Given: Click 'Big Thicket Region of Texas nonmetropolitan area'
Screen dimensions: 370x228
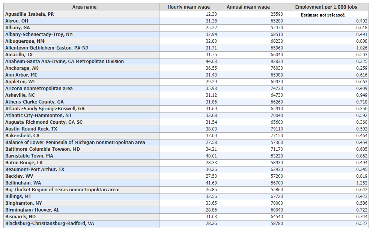Looking at the screenshot, I should (62, 190).
